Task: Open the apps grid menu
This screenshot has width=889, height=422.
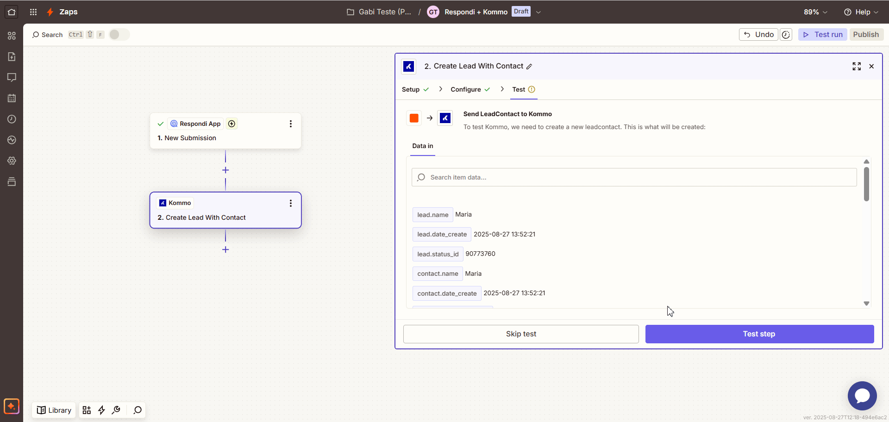Action: pyautogui.click(x=33, y=12)
